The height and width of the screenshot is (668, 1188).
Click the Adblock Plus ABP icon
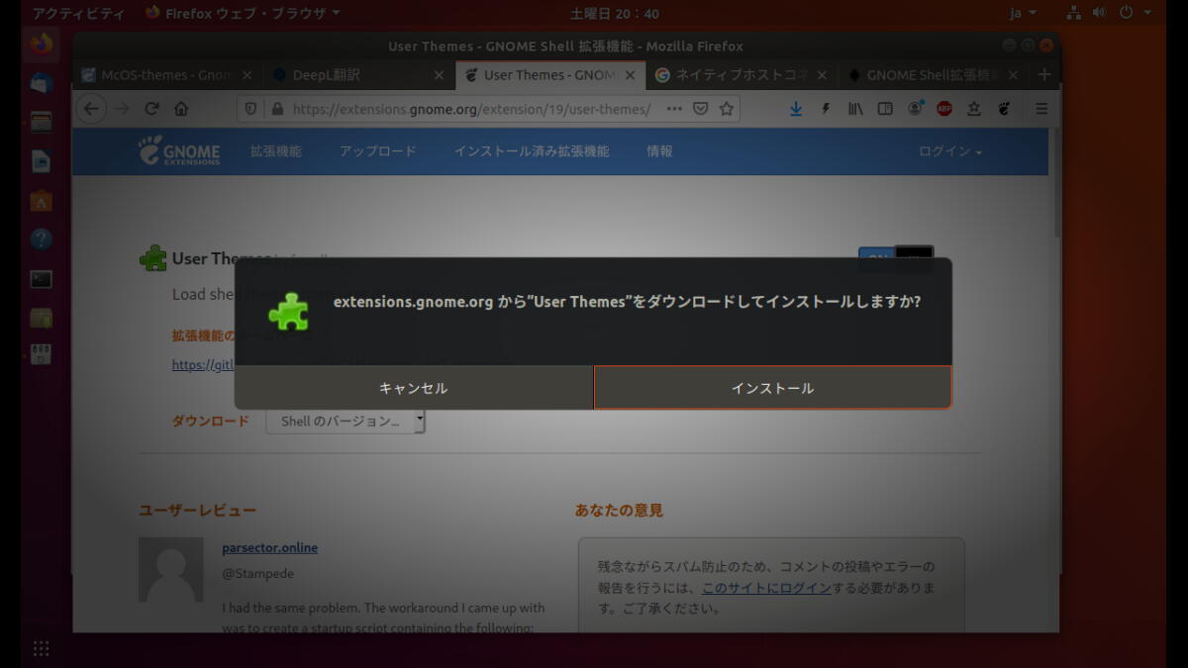(944, 109)
